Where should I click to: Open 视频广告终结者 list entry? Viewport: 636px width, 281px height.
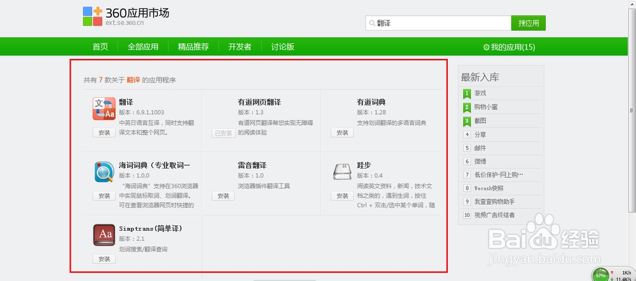tap(494, 215)
